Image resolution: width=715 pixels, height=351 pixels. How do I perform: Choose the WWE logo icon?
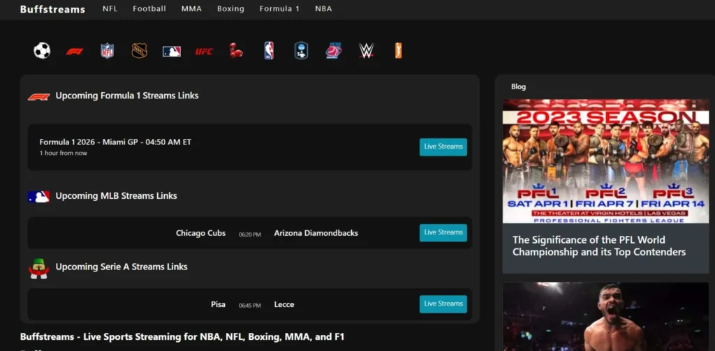[366, 51]
